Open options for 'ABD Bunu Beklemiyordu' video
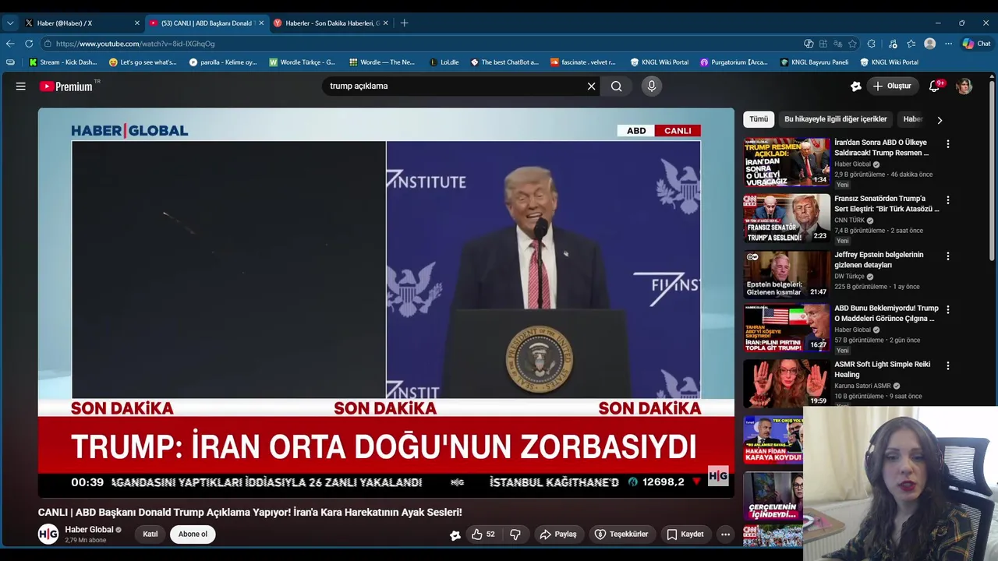Viewport: 998px width, 561px height. click(x=948, y=309)
